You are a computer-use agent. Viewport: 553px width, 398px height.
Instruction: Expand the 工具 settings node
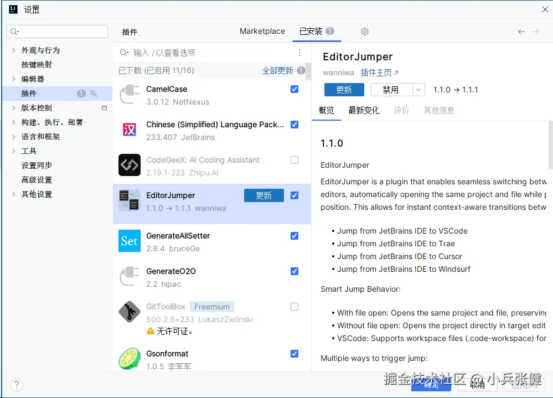coord(13,151)
